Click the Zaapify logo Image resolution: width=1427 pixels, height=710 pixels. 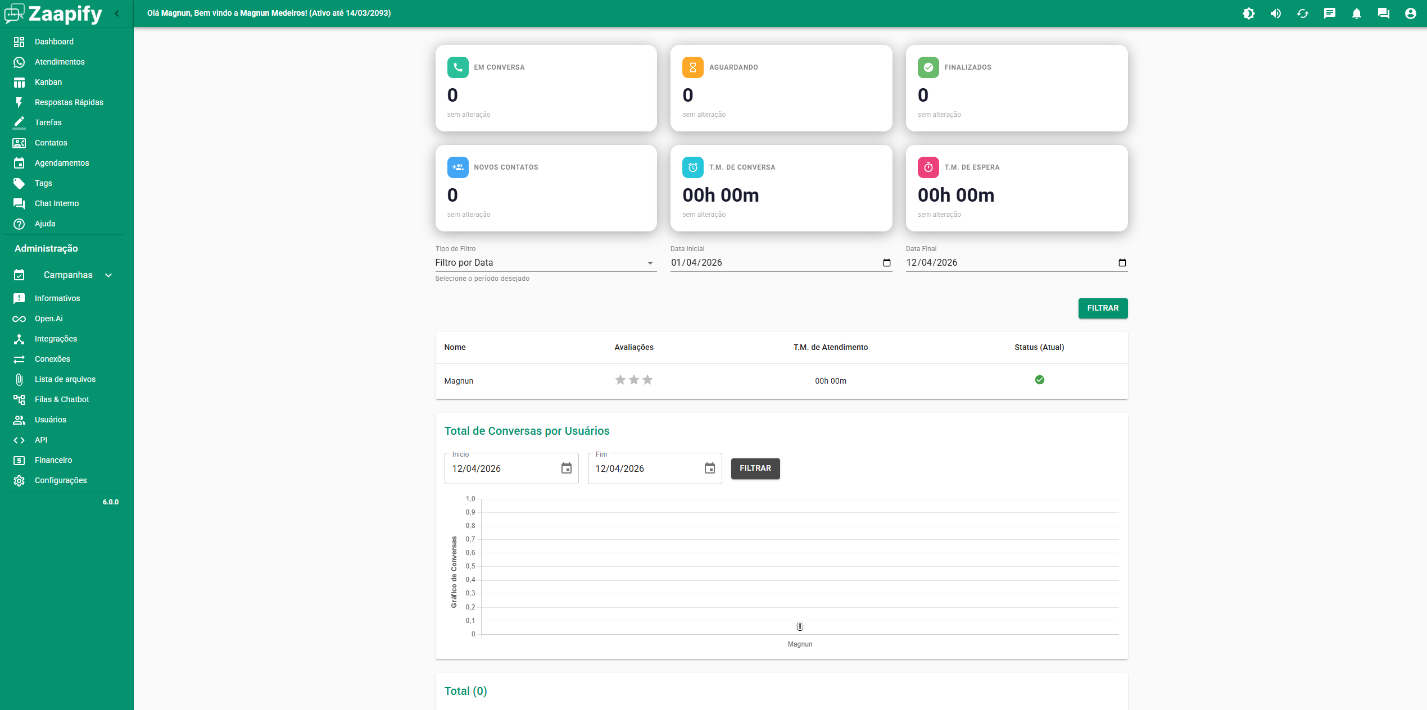click(53, 13)
